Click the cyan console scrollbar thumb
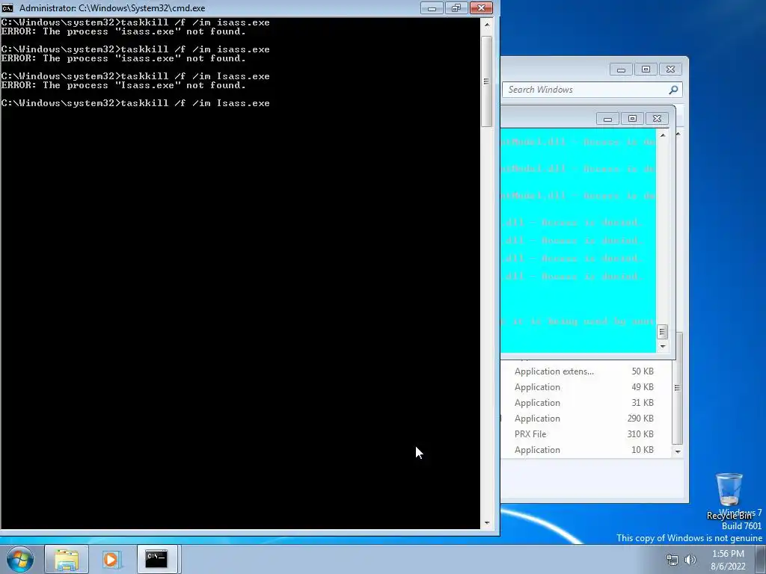This screenshot has width=766, height=574. [x=663, y=332]
